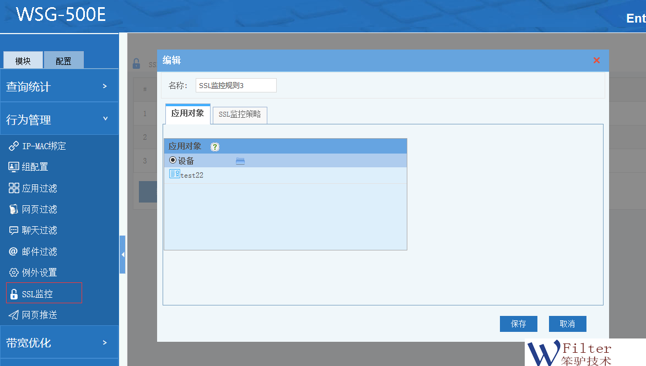The width and height of the screenshot is (646, 366).
Task: Click the IP-MAC binding link icon
Action: (14, 146)
